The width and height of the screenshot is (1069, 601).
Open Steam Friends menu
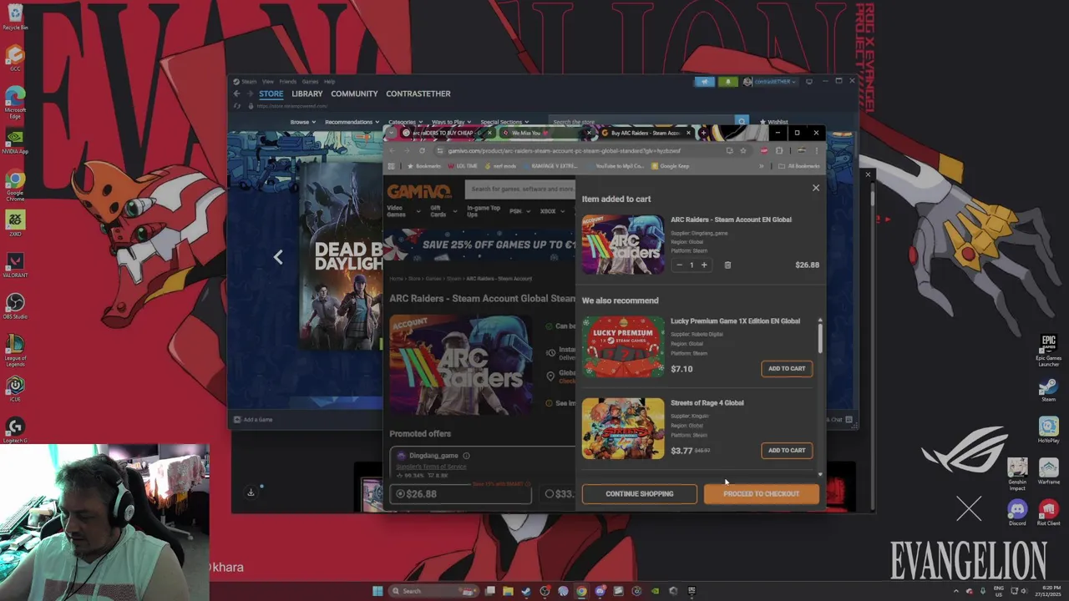tap(288, 82)
